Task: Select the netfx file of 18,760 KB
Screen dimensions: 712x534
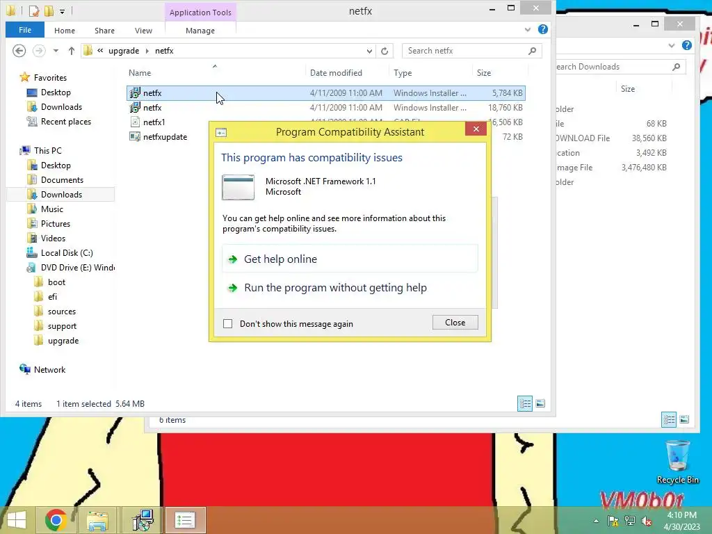Action: pyautogui.click(x=325, y=108)
